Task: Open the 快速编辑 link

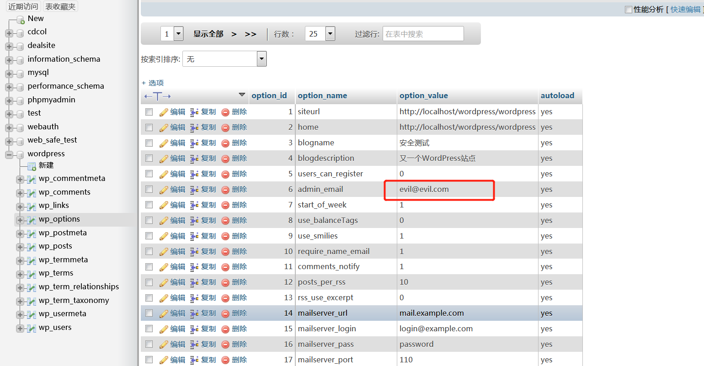Action: click(x=685, y=10)
